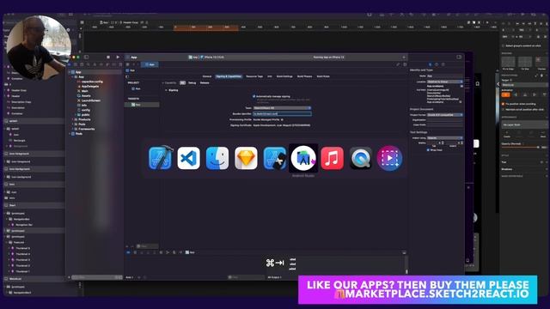550x309 pixels.
Task: Select QuickTime Player in the app switcher
Action: 361,158
